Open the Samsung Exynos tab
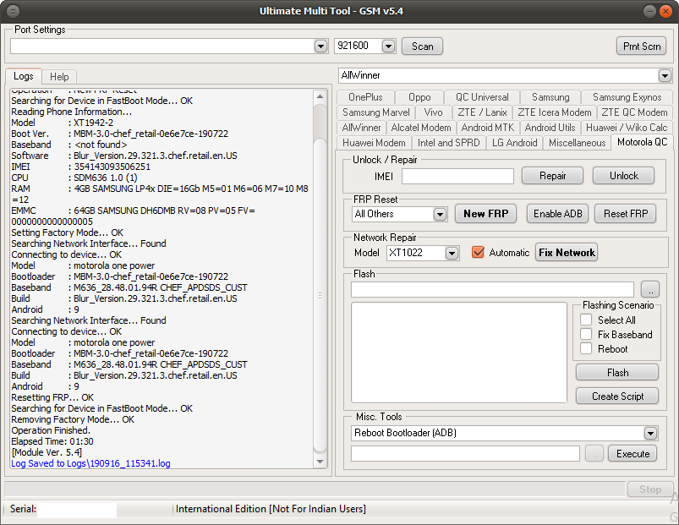679x525 pixels. tap(627, 97)
